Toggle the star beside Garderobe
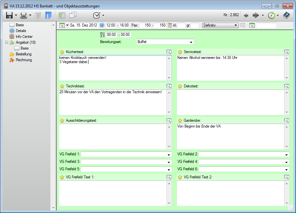The height and width of the screenshot is (213, 296). 180,120
